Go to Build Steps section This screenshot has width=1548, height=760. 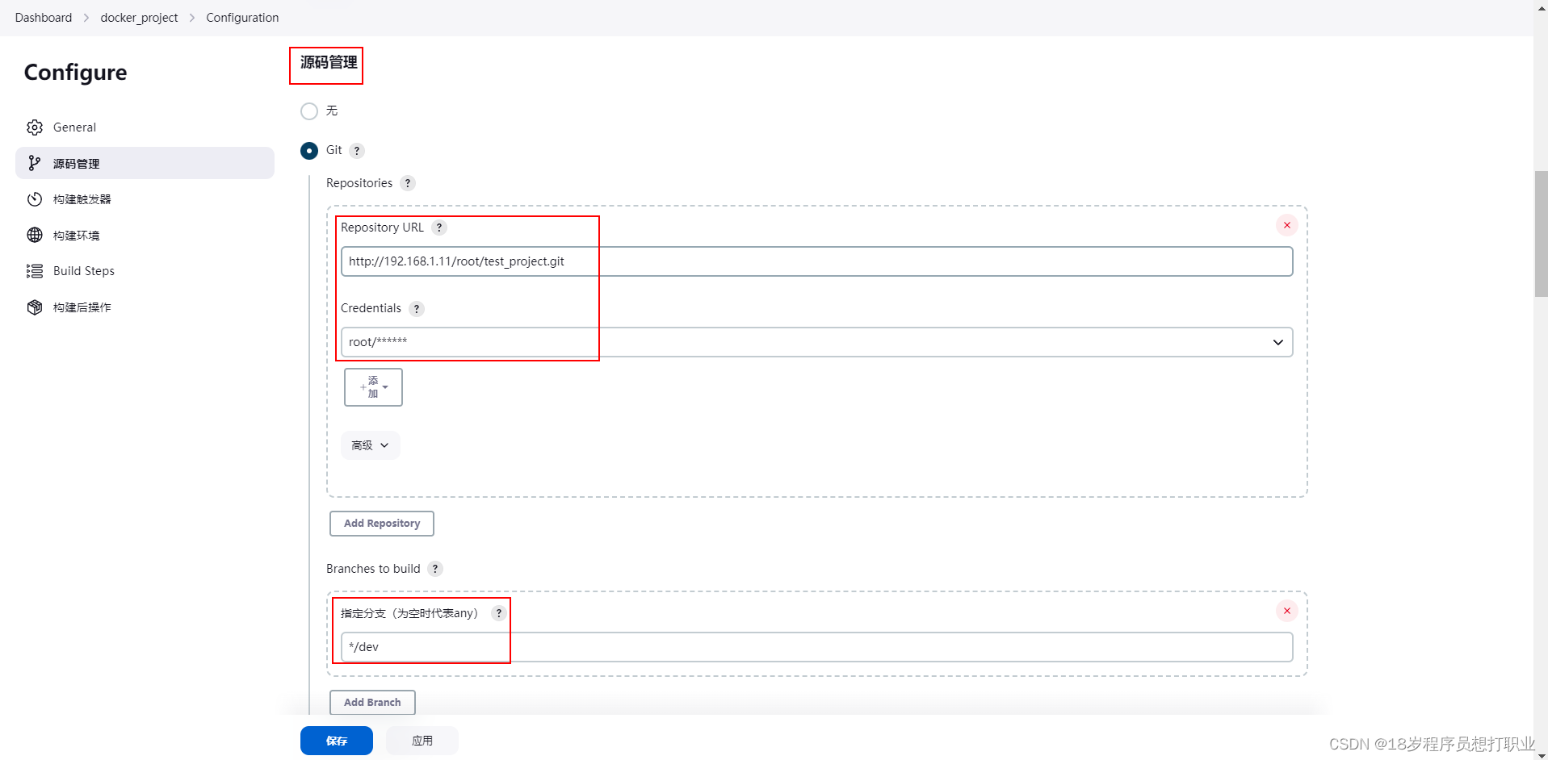pos(145,271)
